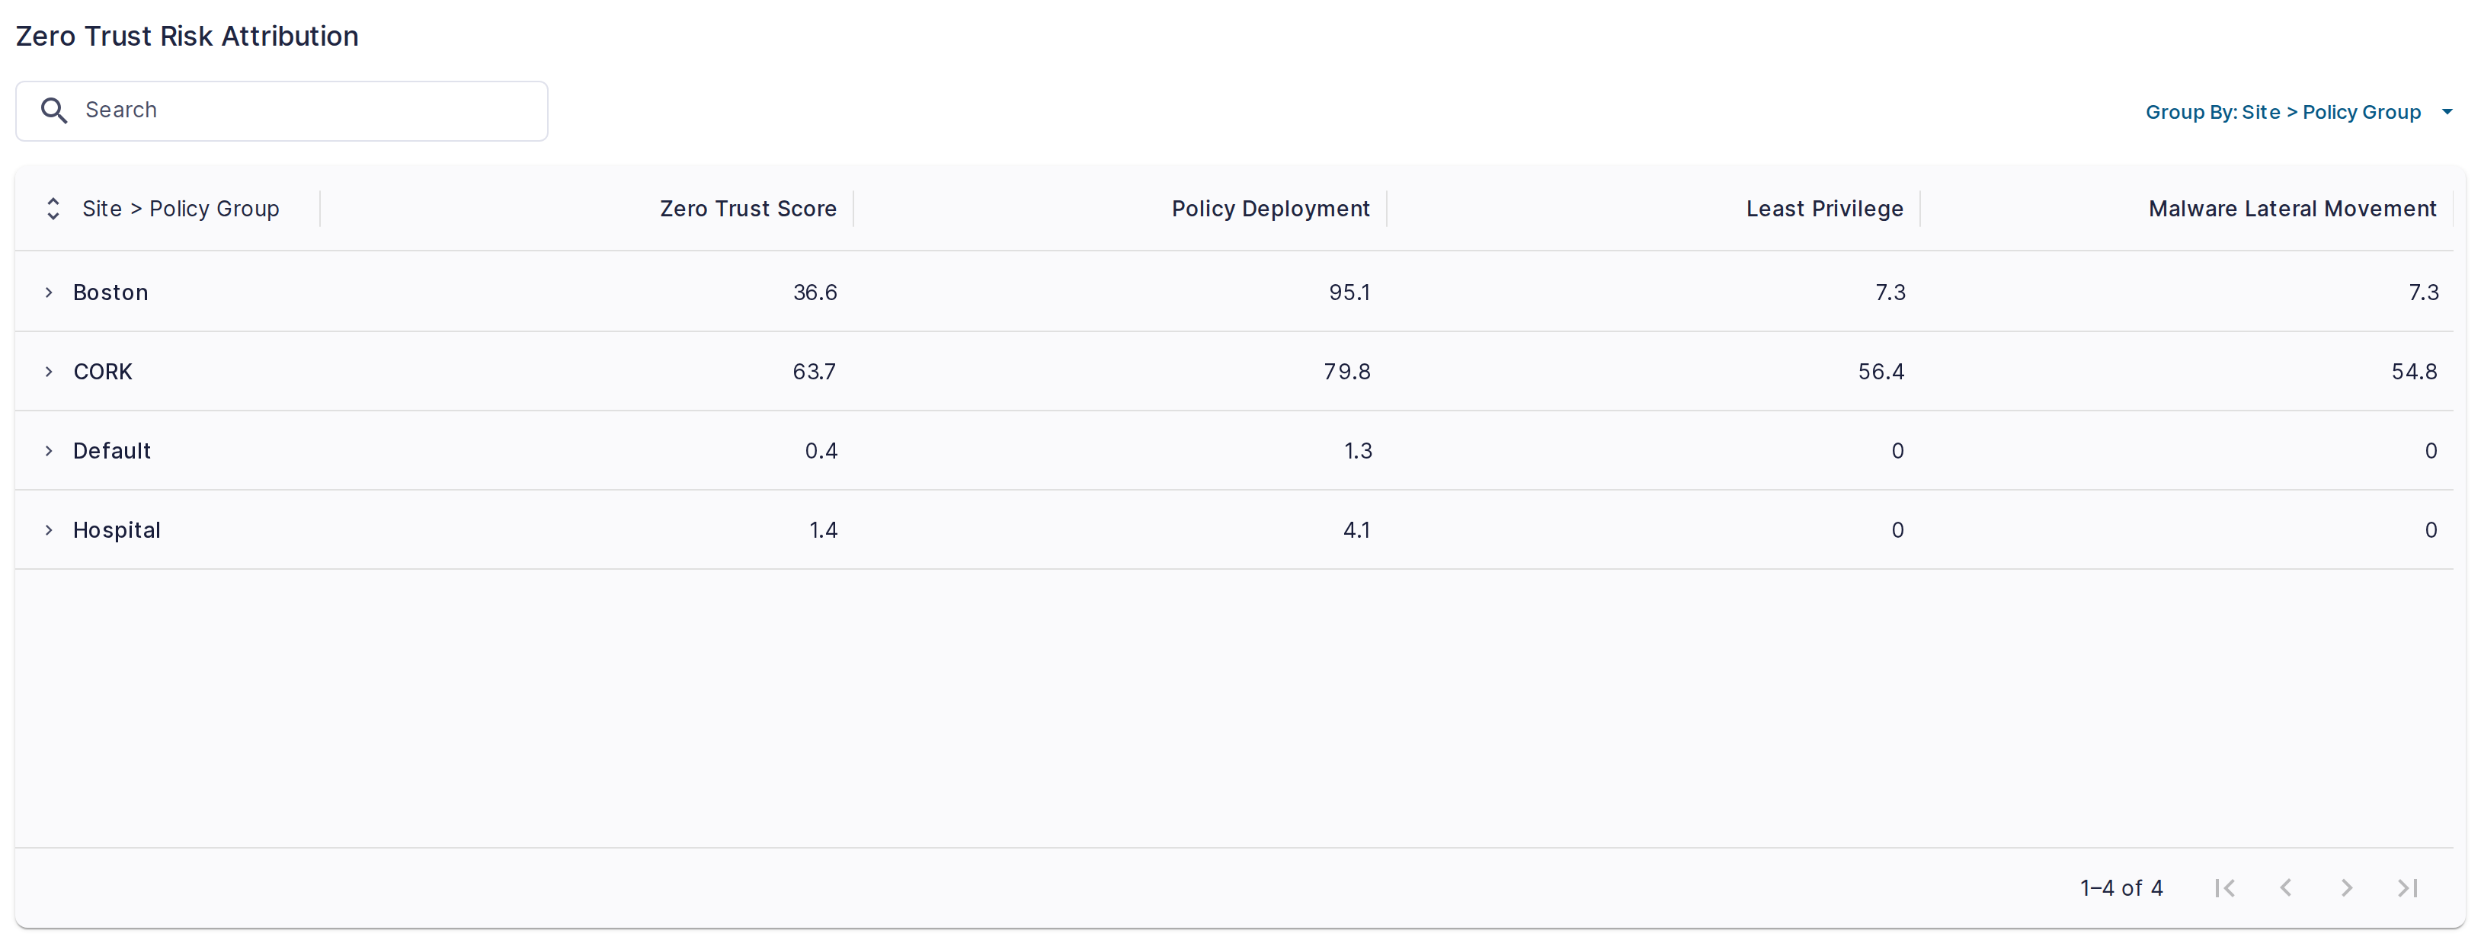Sort by Malware Lateral Movement column header
The image size is (2481, 943).
tap(2292, 209)
